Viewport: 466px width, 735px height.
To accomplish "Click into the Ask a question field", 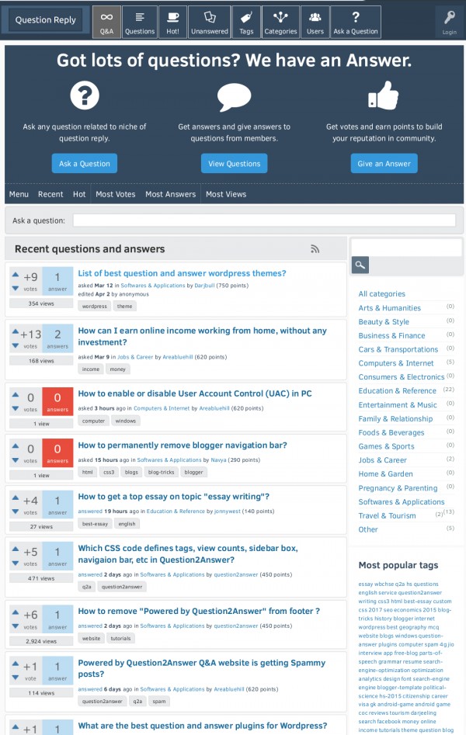I will pos(263,220).
